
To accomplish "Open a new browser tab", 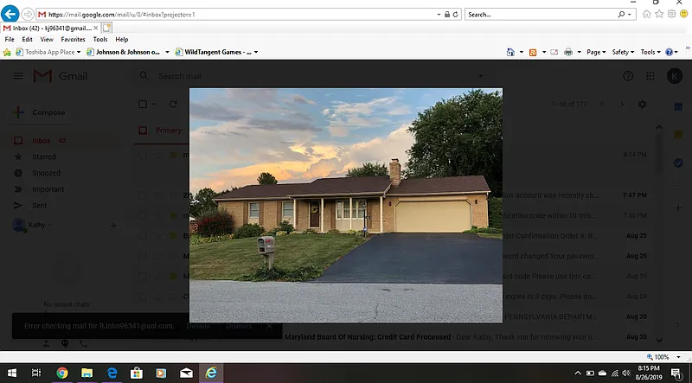I will click(106, 28).
